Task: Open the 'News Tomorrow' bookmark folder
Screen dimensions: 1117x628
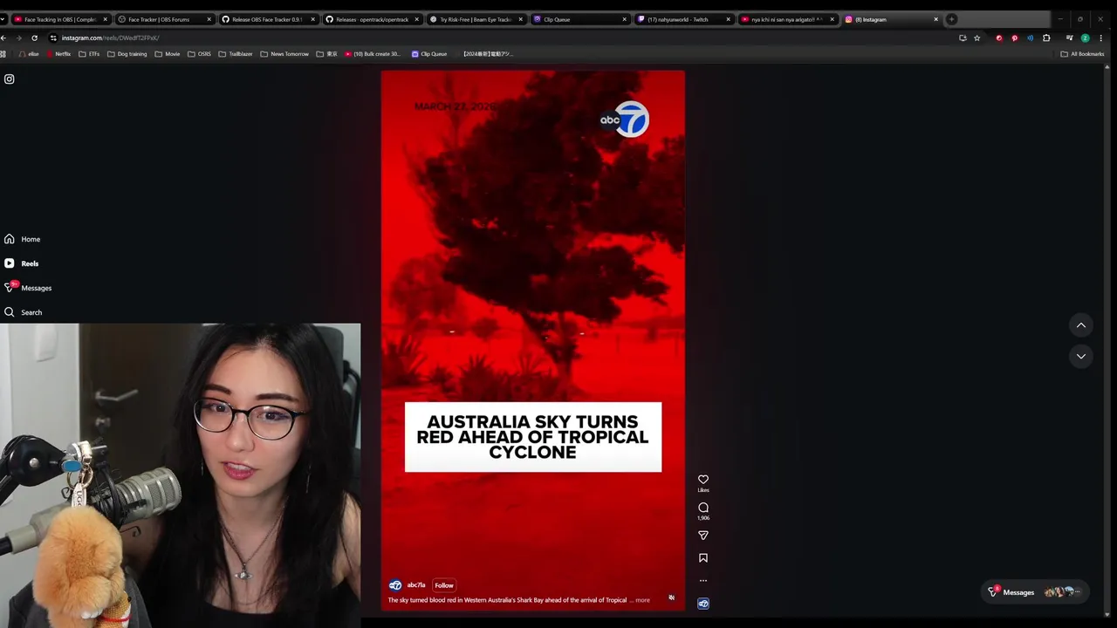Action: 284,54
